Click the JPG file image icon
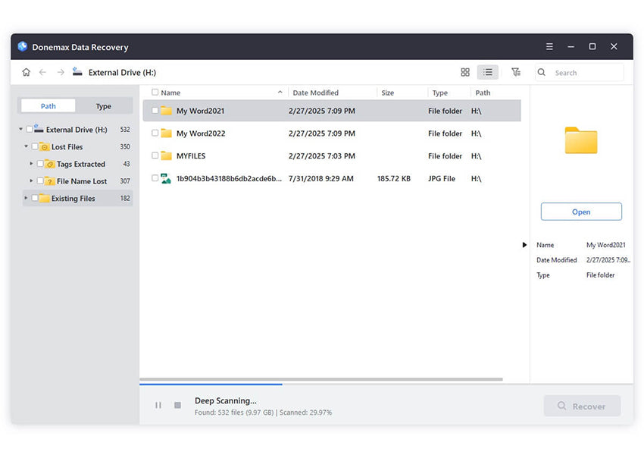 point(166,178)
